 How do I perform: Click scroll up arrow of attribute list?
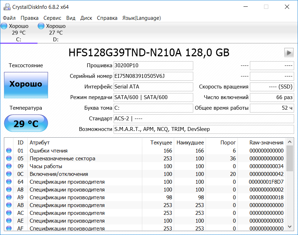point(290,142)
